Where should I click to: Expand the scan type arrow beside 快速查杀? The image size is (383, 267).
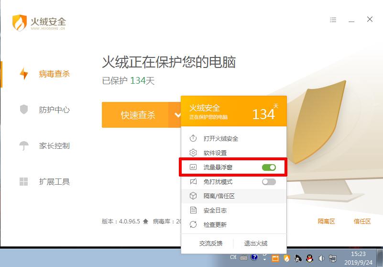click(177, 115)
